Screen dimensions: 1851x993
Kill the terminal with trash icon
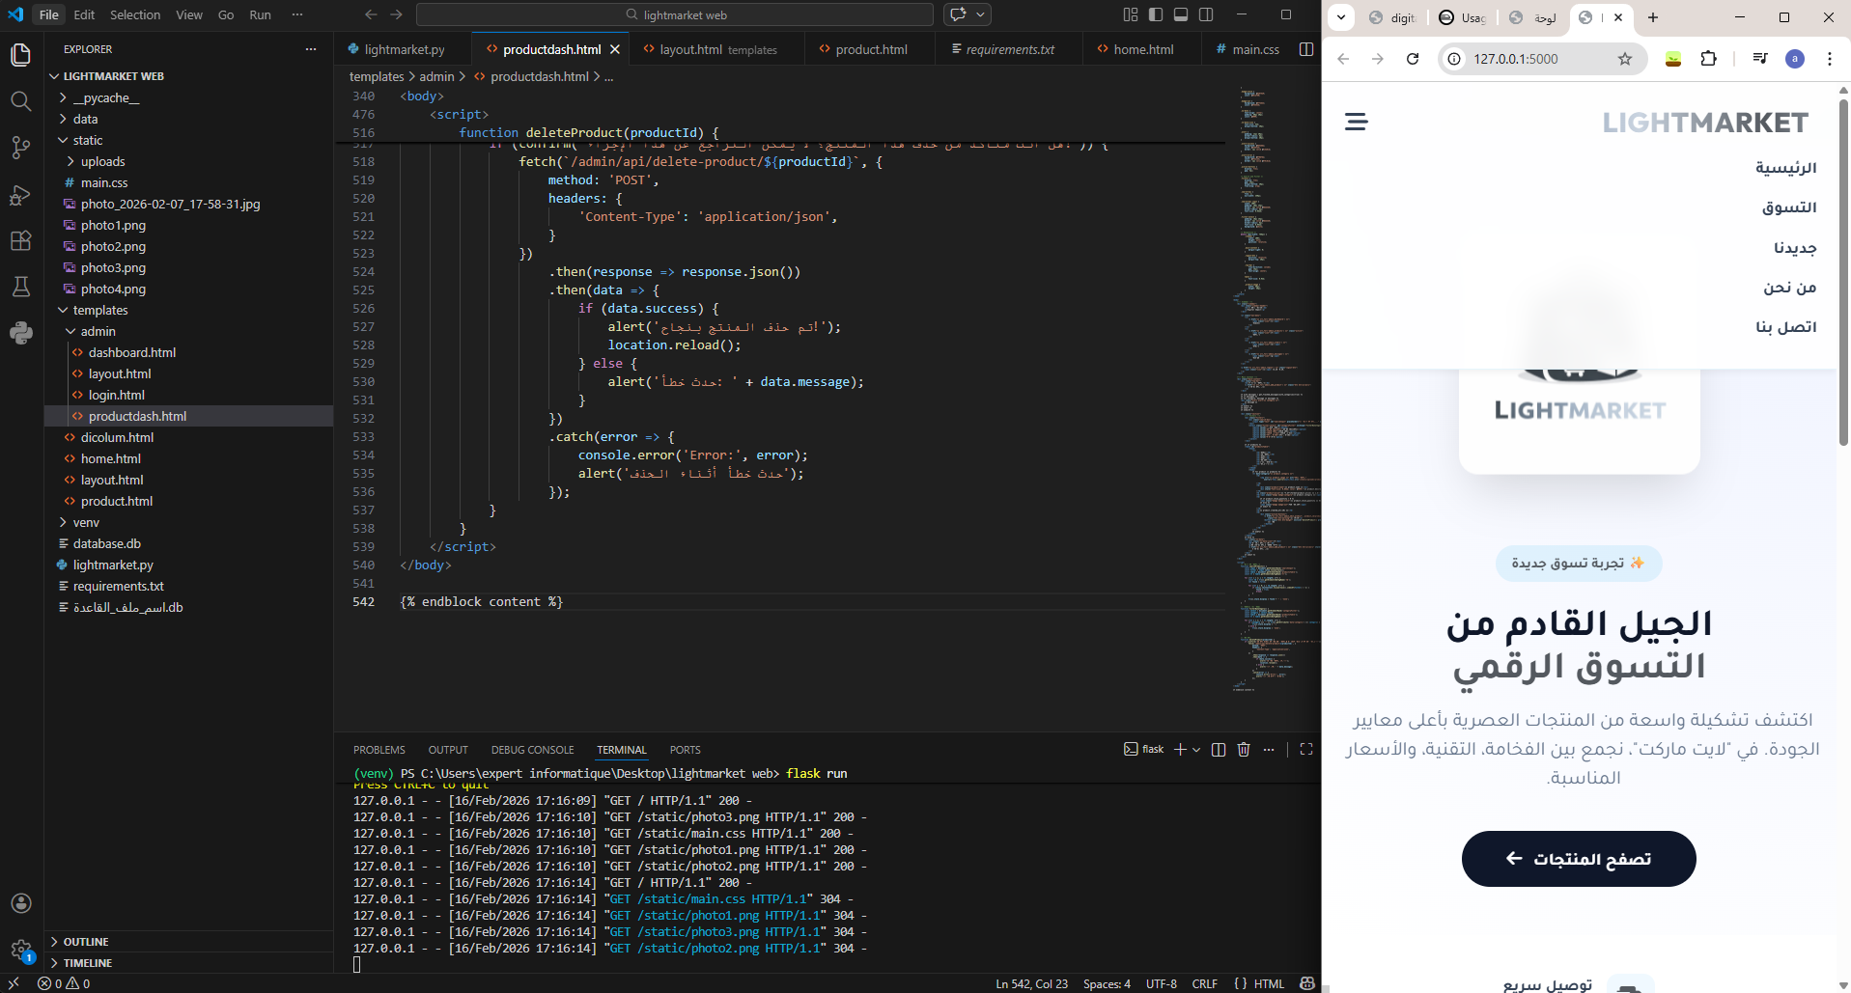pyautogui.click(x=1244, y=750)
